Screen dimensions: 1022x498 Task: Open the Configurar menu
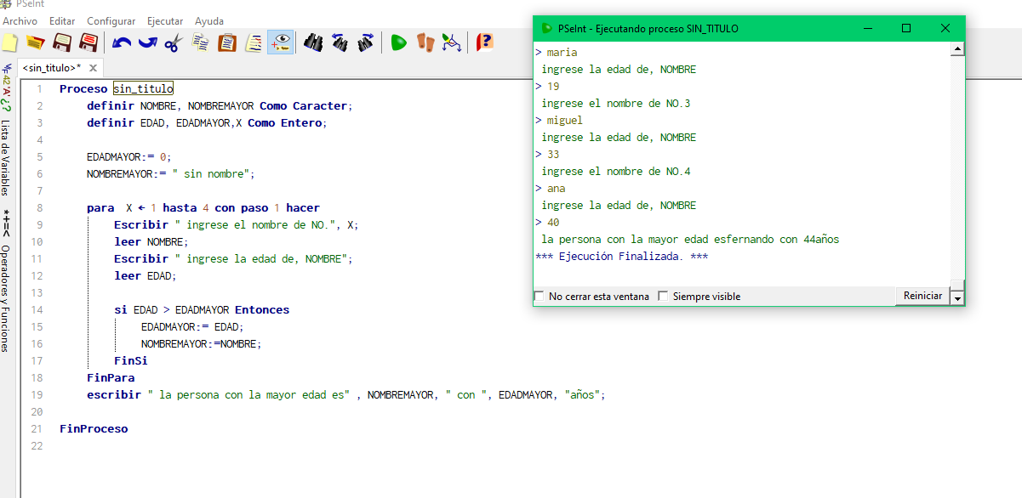coord(111,20)
